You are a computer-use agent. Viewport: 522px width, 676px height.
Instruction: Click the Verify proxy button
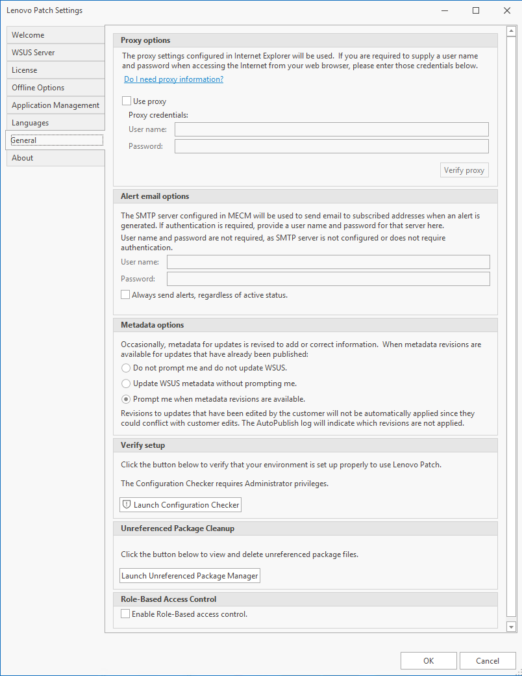(x=464, y=170)
